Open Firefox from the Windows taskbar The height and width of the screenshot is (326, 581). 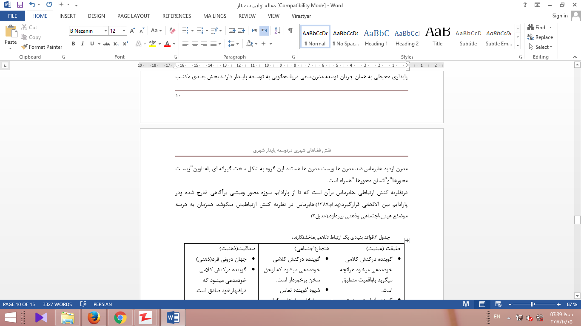pos(94,317)
